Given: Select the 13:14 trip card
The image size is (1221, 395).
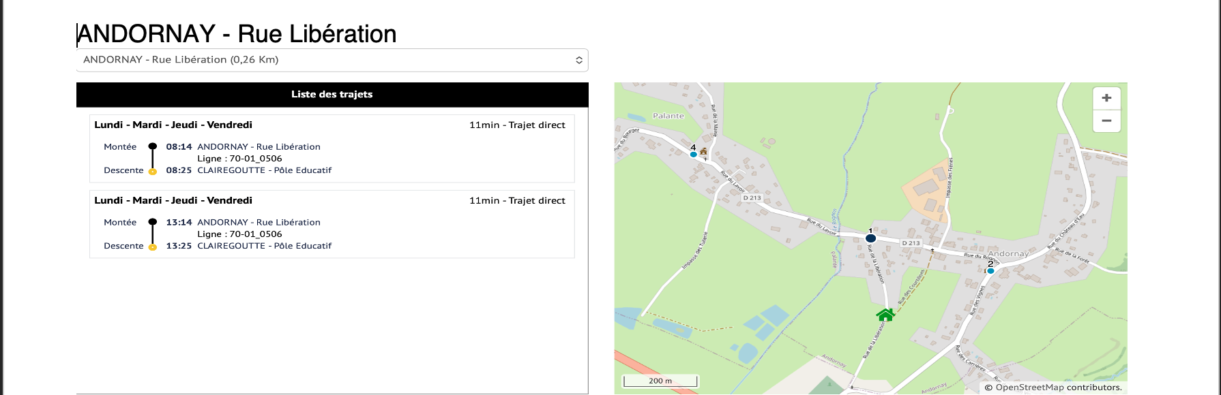Looking at the screenshot, I should 332,224.
